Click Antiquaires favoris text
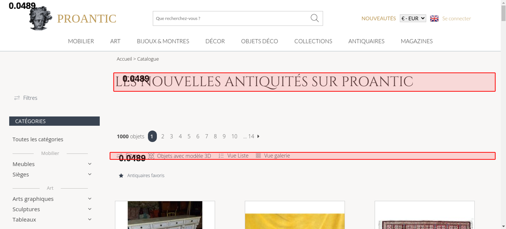 tap(146, 176)
